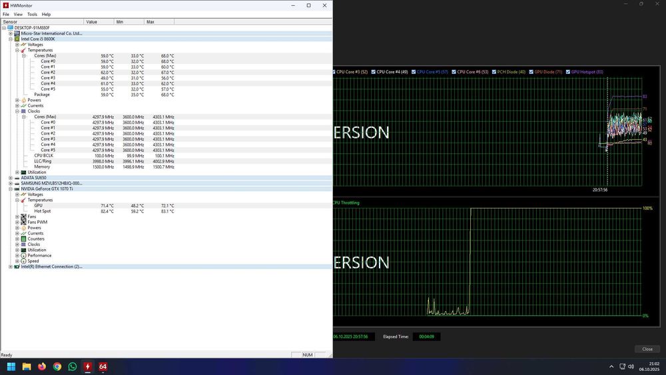Click the 20:57:56 time marker on temperature graph
This screenshot has width=666, height=375.
point(600,190)
